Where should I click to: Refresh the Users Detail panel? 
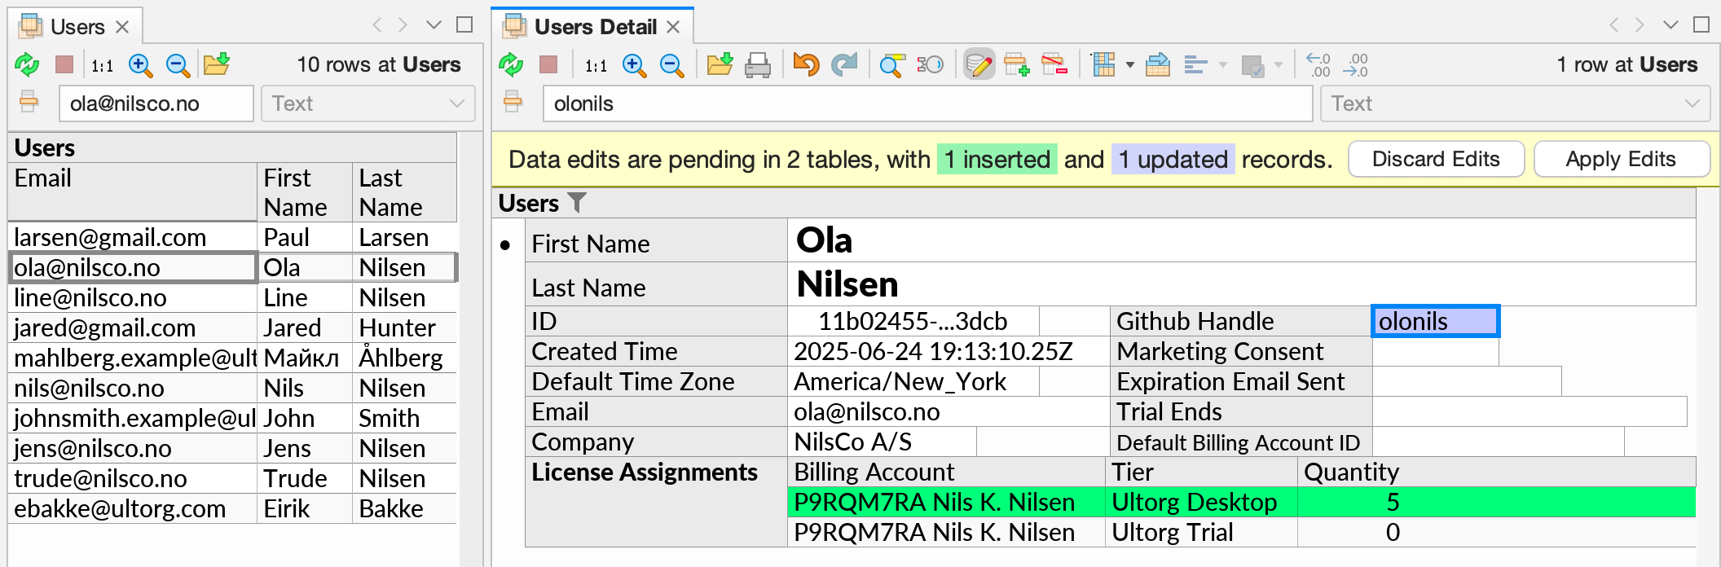pos(511,64)
